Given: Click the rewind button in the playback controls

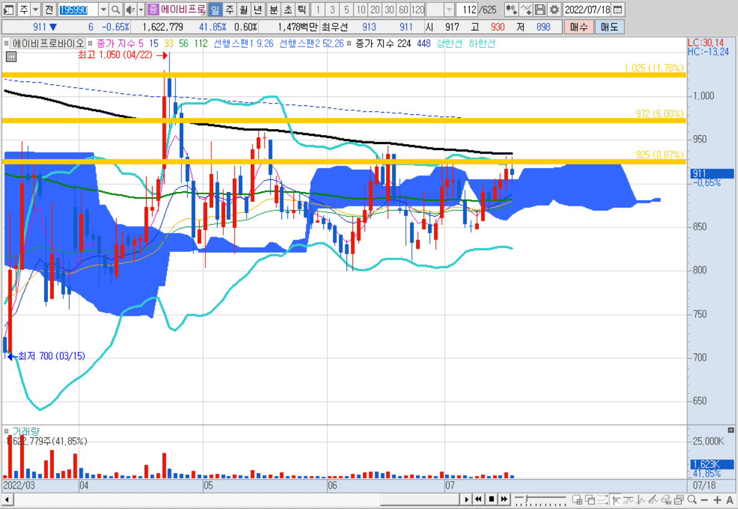Looking at the screenshot, I should tap(479, 499).
